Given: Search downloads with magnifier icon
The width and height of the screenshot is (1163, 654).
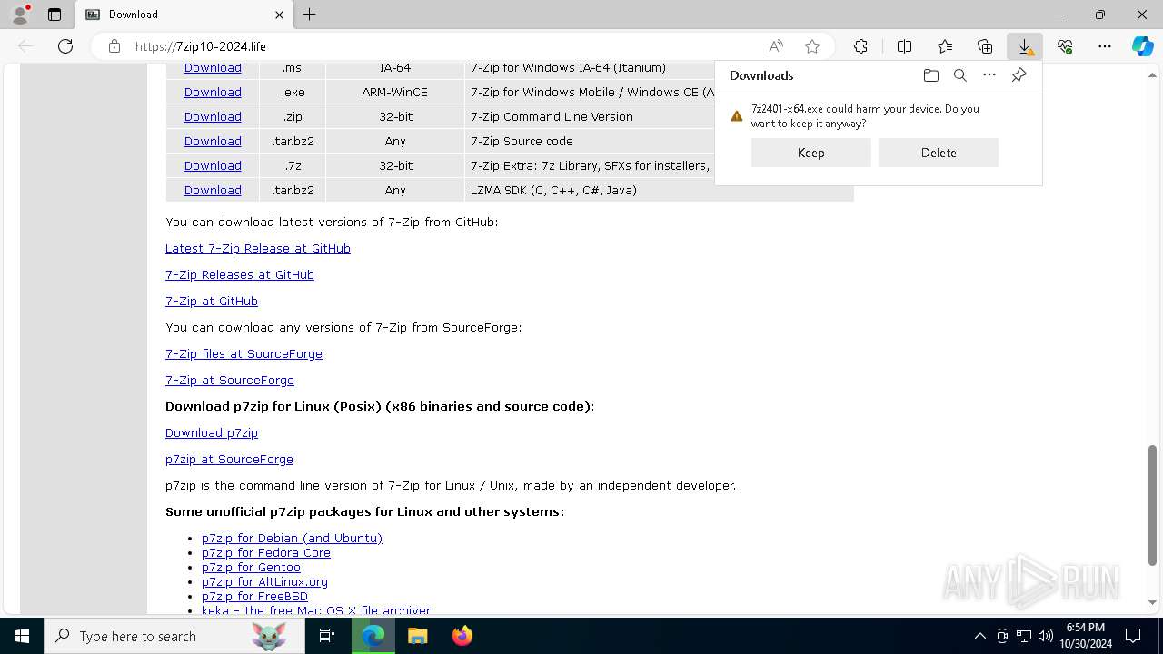Looking at the screenshot, I should pyautogui.click(x=959, y=75).
